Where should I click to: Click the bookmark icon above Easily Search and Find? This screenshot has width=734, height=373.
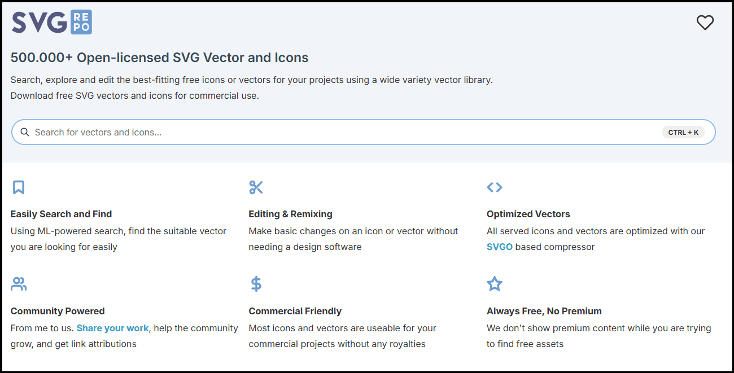[x=19, y=187]
